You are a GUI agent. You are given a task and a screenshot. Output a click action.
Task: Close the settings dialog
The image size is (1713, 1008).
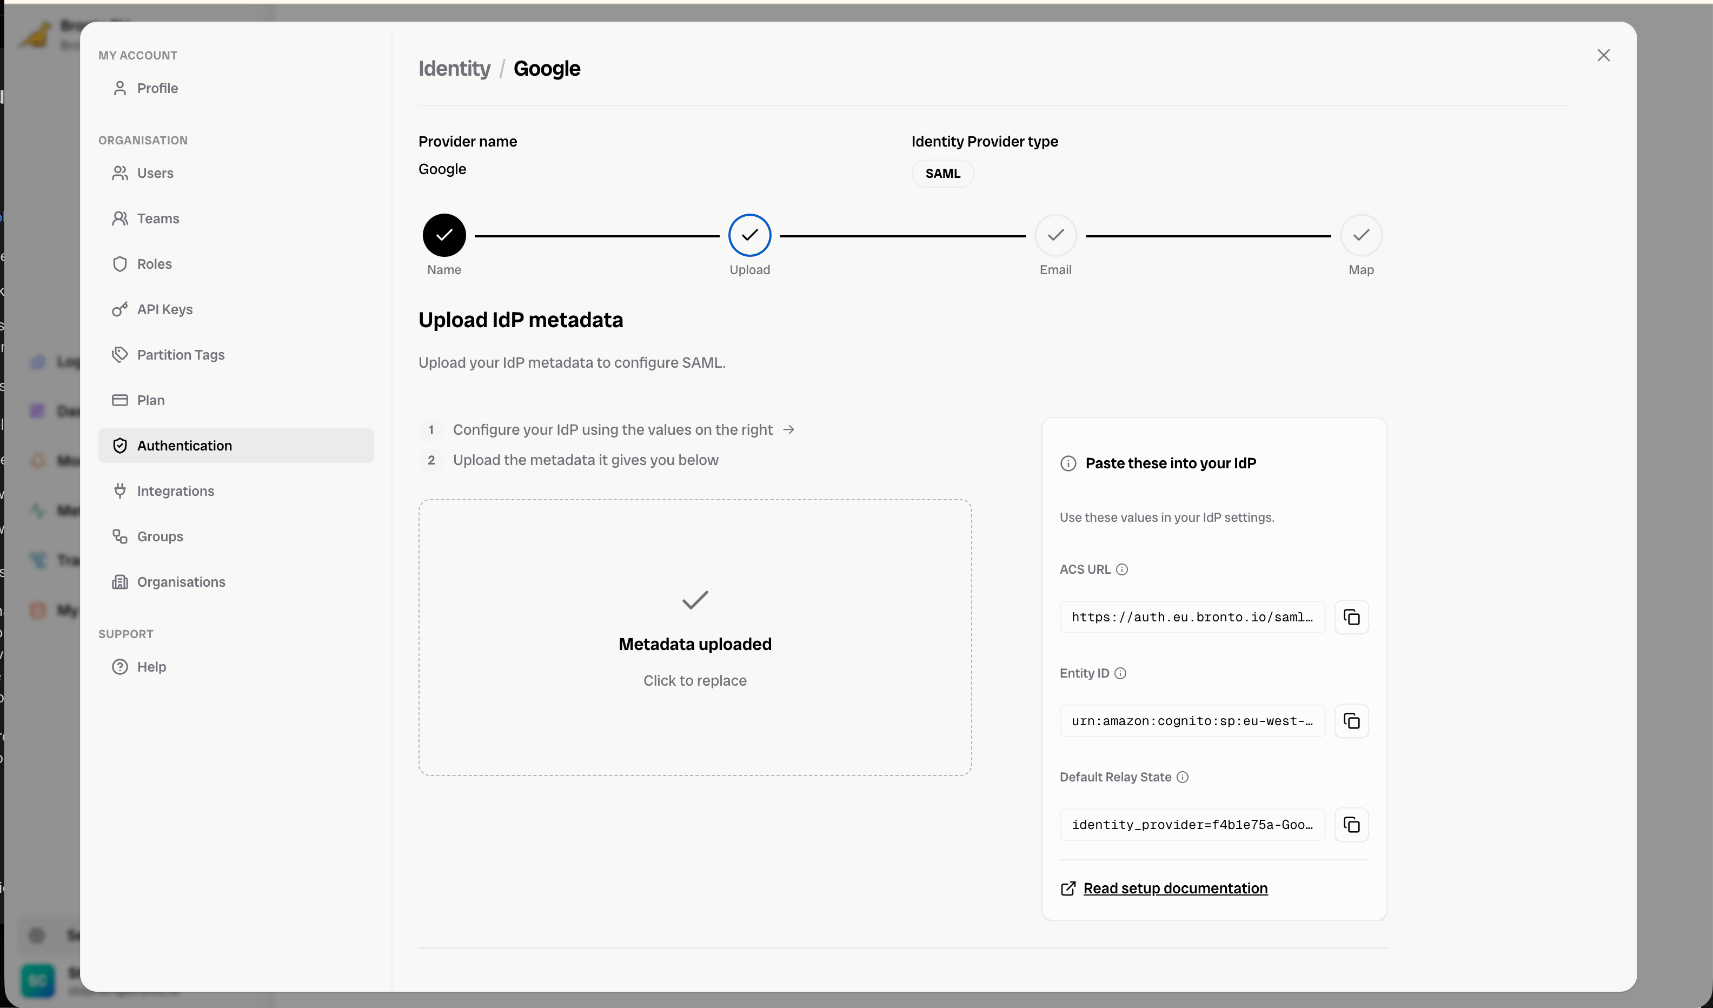pos(1604,56)
